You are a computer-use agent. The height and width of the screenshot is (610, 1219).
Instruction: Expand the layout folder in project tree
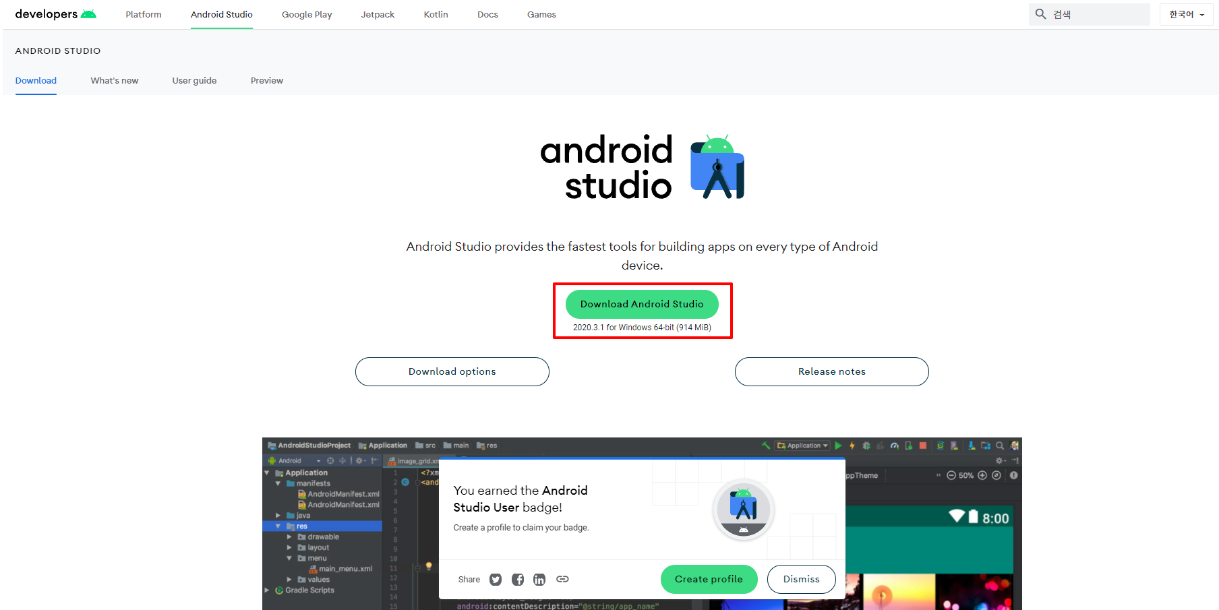(289, 548)
